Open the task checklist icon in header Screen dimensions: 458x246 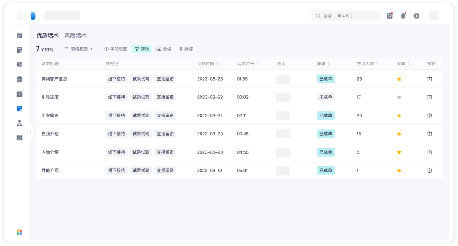coord(390,16)
